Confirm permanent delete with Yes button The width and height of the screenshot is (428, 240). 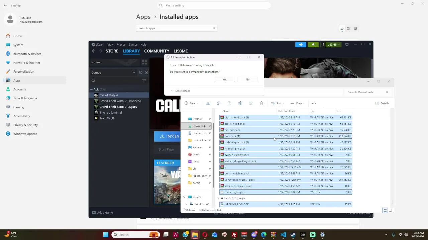click(x=225, y=79)
